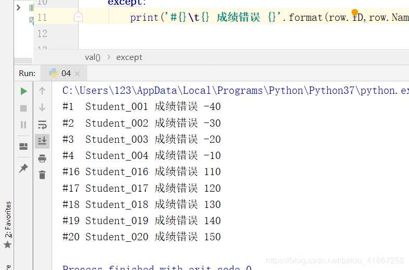Image resolution: width=409 pixels, height=270 pixels.
Task: Click the python.exe path line in console
Action: click(x=236, y=91)
